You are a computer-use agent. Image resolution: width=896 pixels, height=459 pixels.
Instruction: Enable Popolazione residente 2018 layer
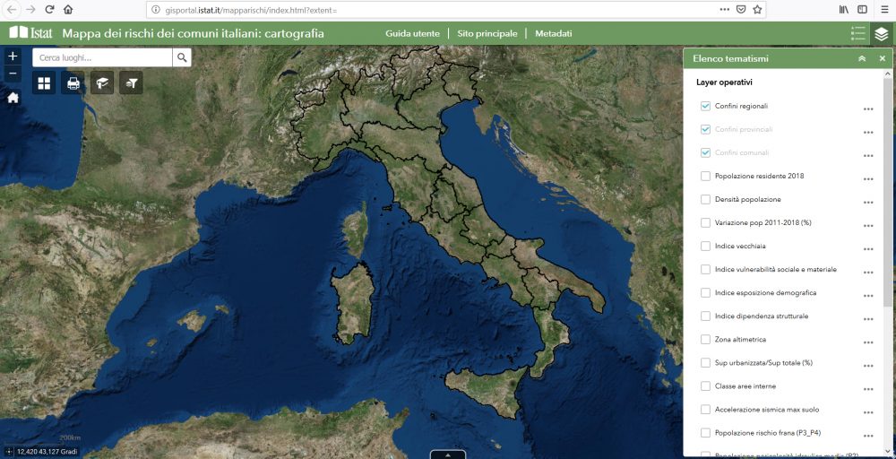705,176
